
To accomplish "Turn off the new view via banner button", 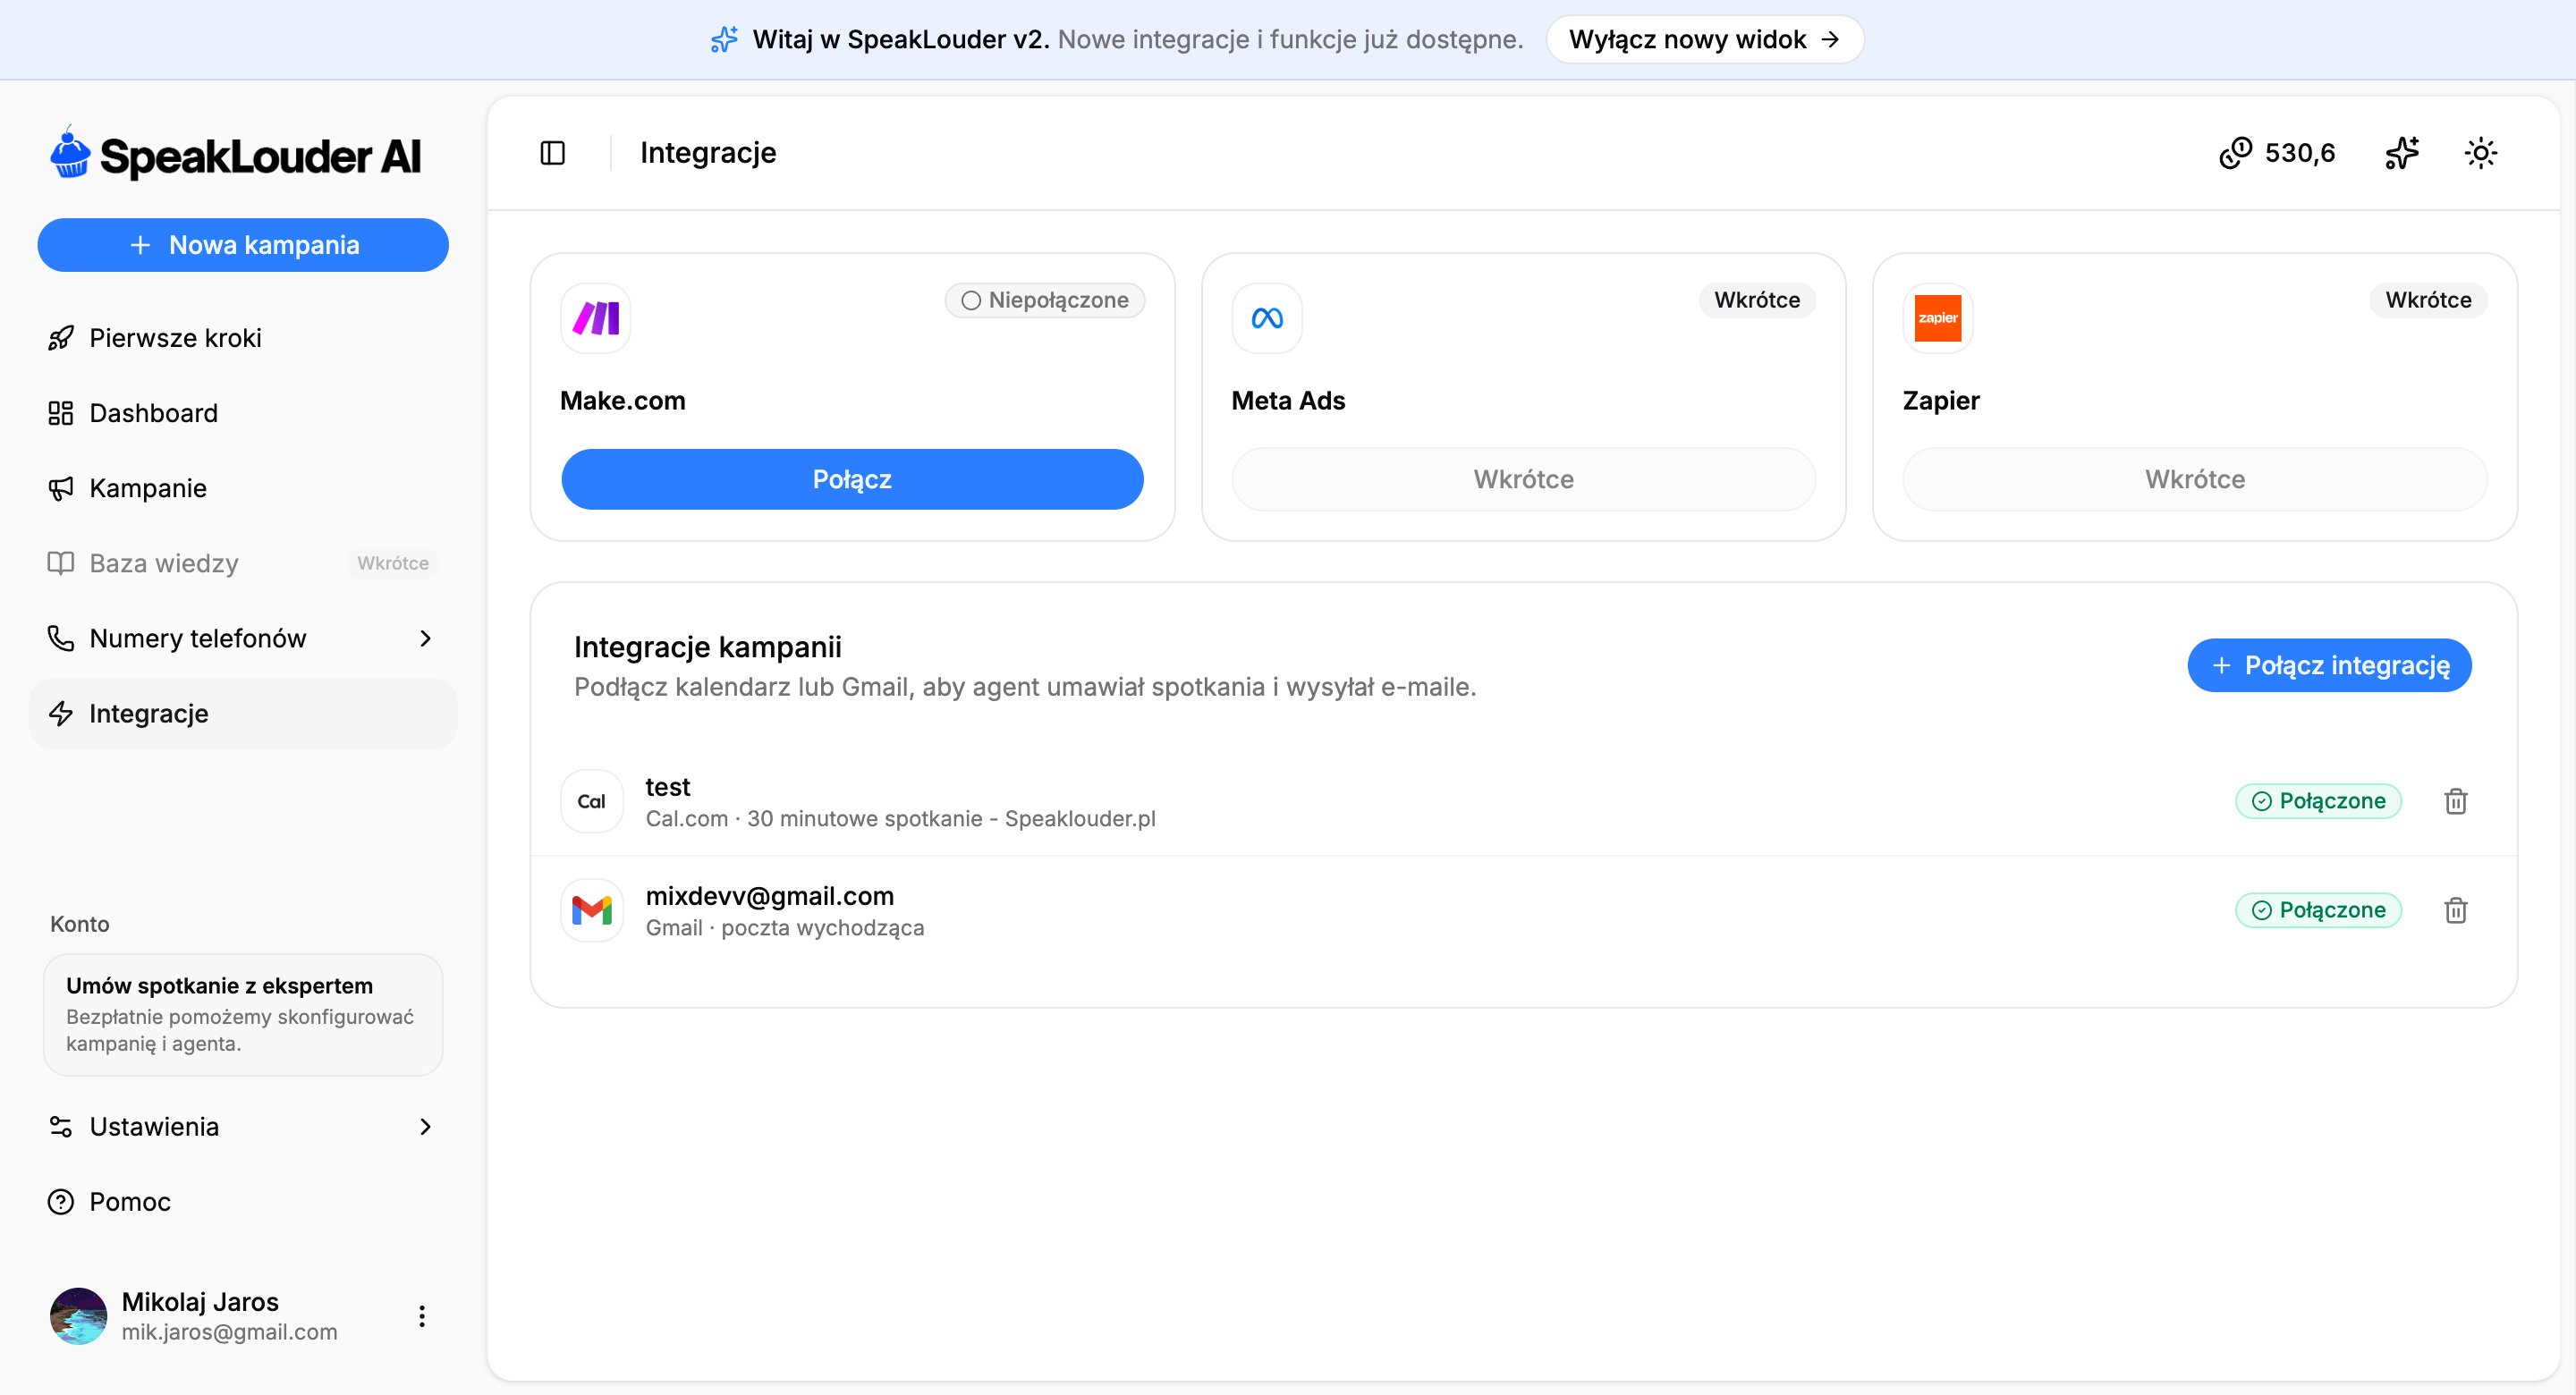I will click(1704, 39).
